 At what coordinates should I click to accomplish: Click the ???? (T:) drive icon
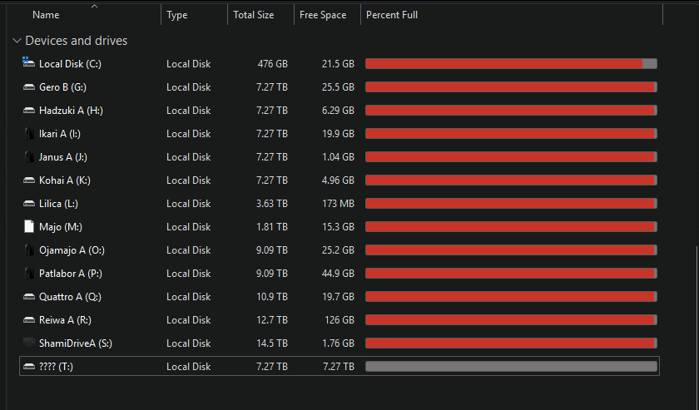click(x=29, y=367)
